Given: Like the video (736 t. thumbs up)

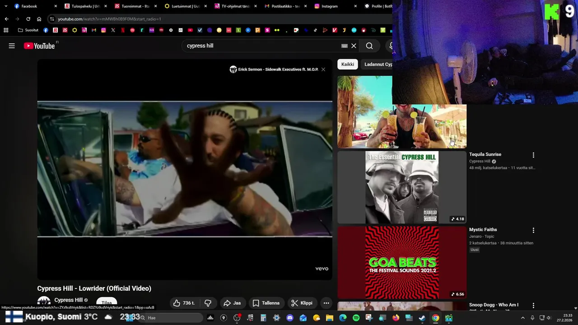Looking at the screenshot, I should 184,303.
